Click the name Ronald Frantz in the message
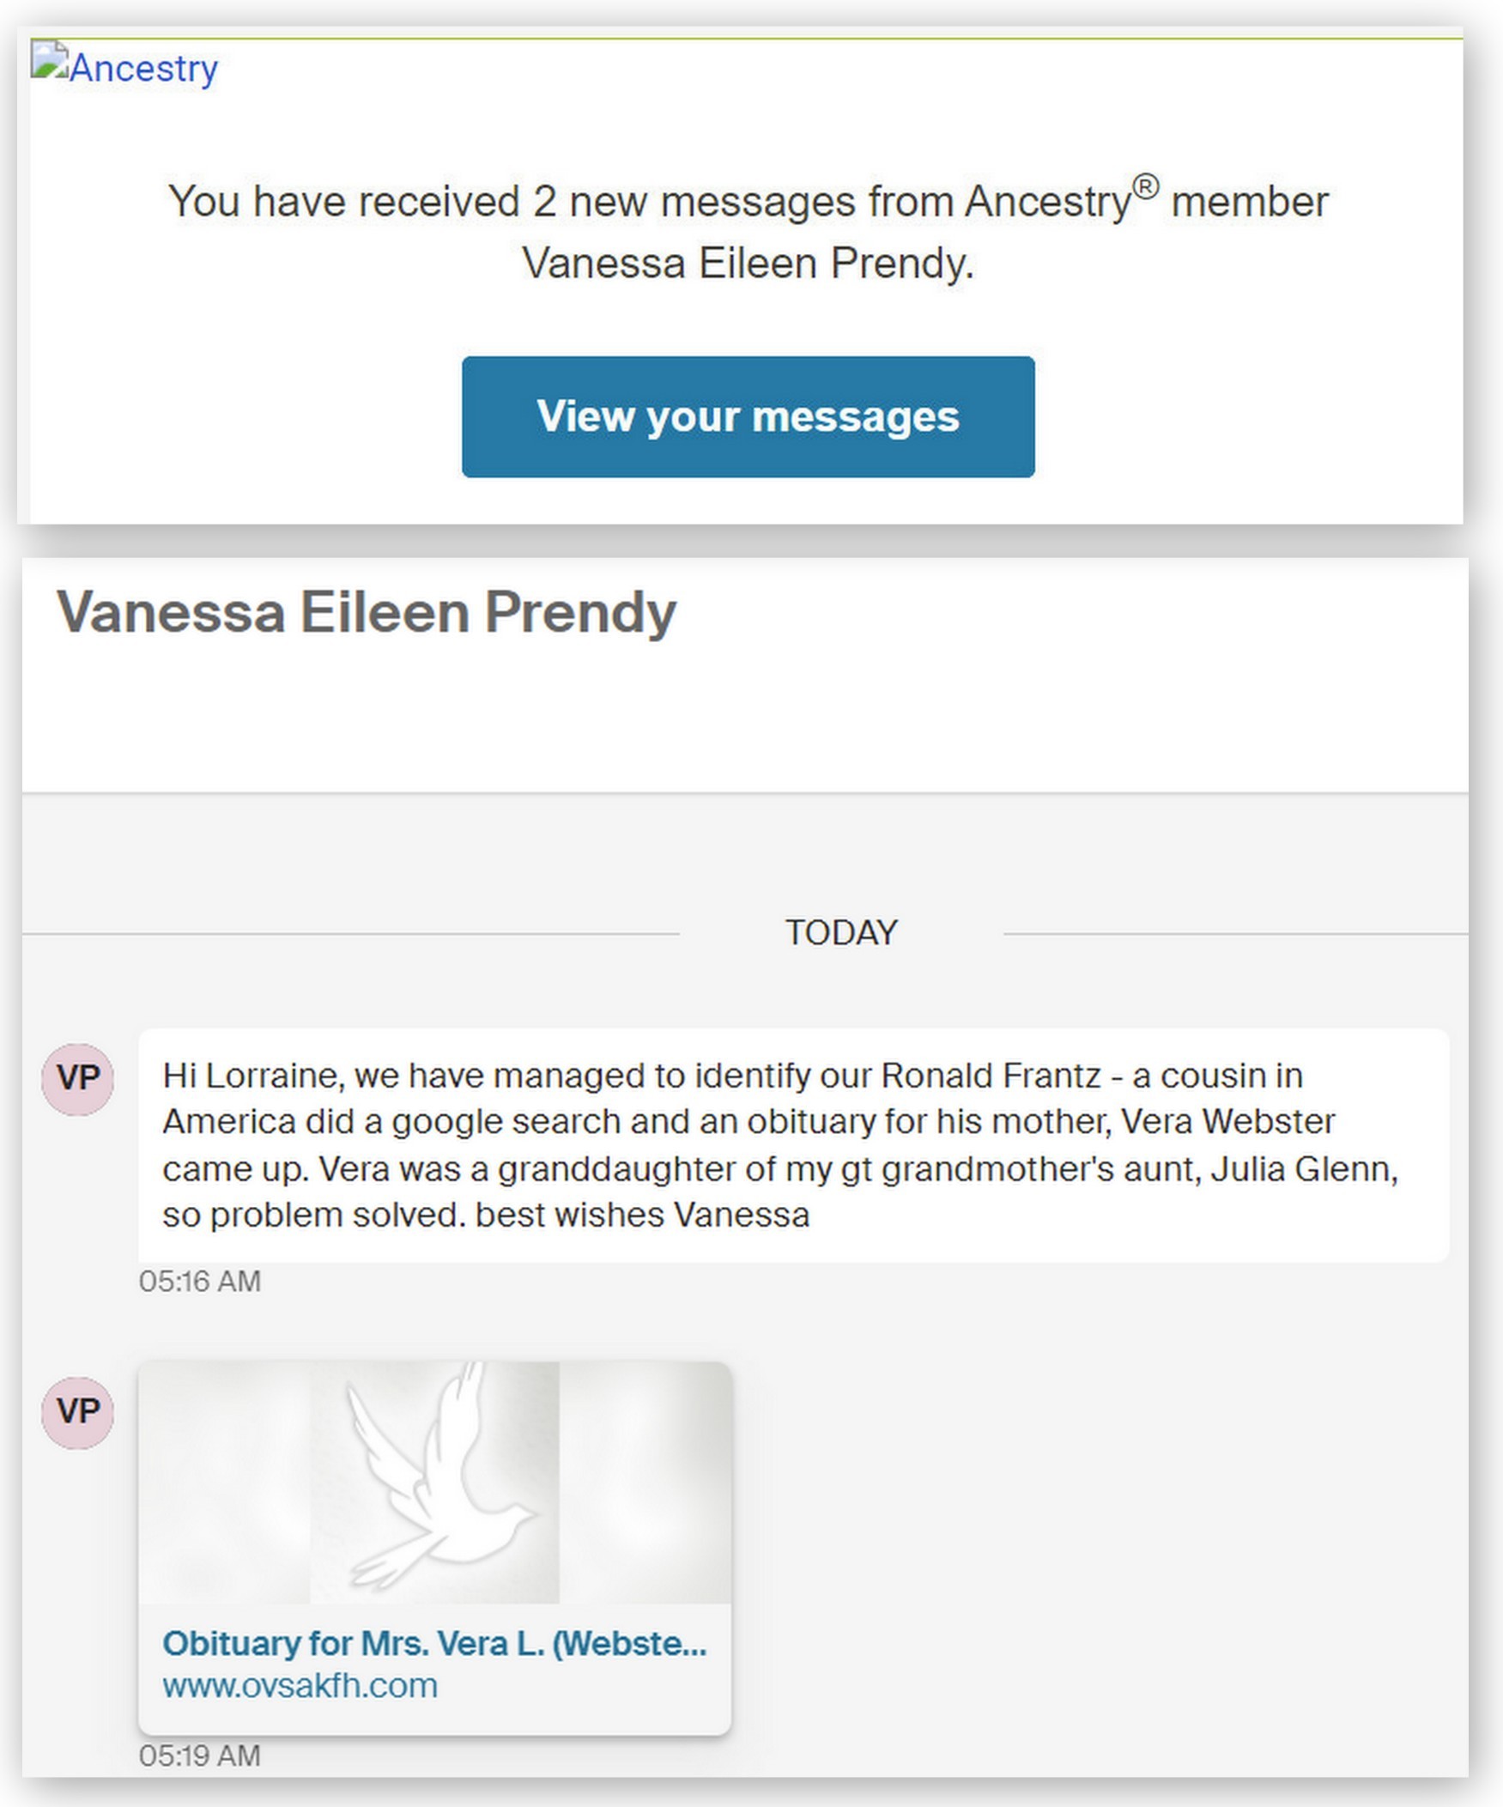Image resolution: width=1503 pixels, height=1807 pixels. click(991, 1076)
